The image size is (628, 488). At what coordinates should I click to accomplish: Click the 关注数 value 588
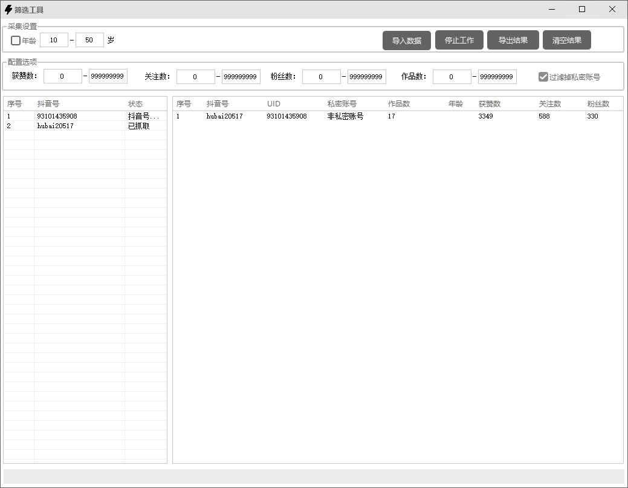pyautogui.click(x=544, y=116)
